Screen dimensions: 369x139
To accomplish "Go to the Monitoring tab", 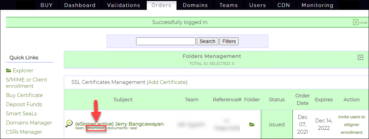I will point(318,5).
